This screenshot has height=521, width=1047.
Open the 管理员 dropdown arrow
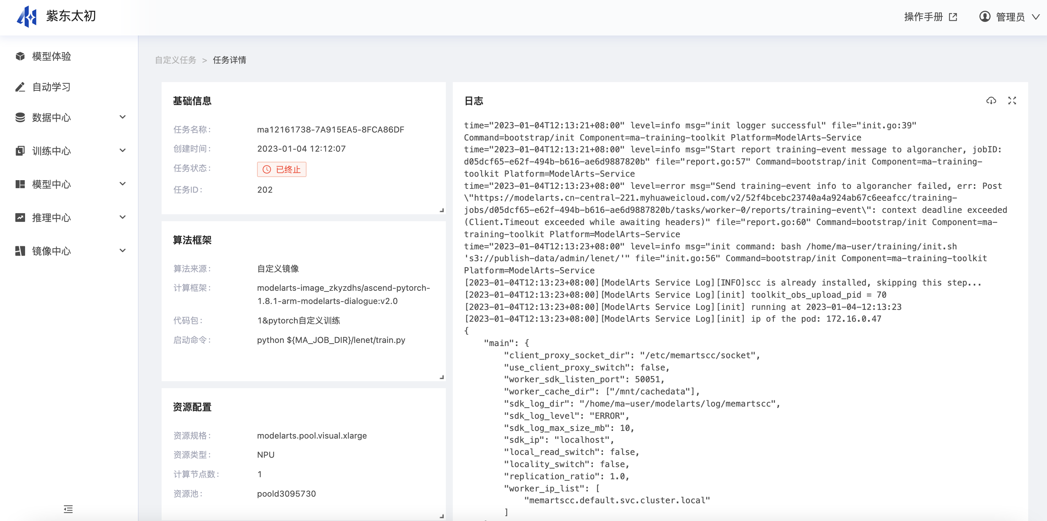pyautogui.click(x=1036, y=17)
